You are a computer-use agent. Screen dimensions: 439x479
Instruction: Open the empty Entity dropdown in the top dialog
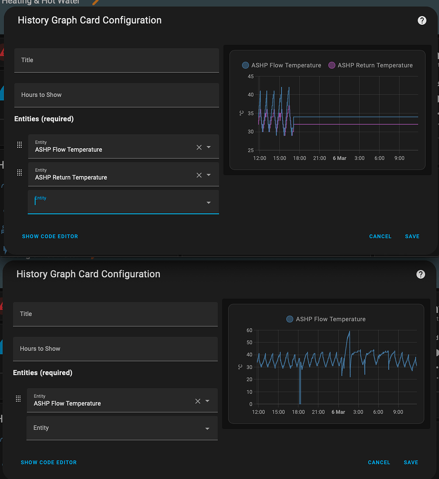pos(208,202)
